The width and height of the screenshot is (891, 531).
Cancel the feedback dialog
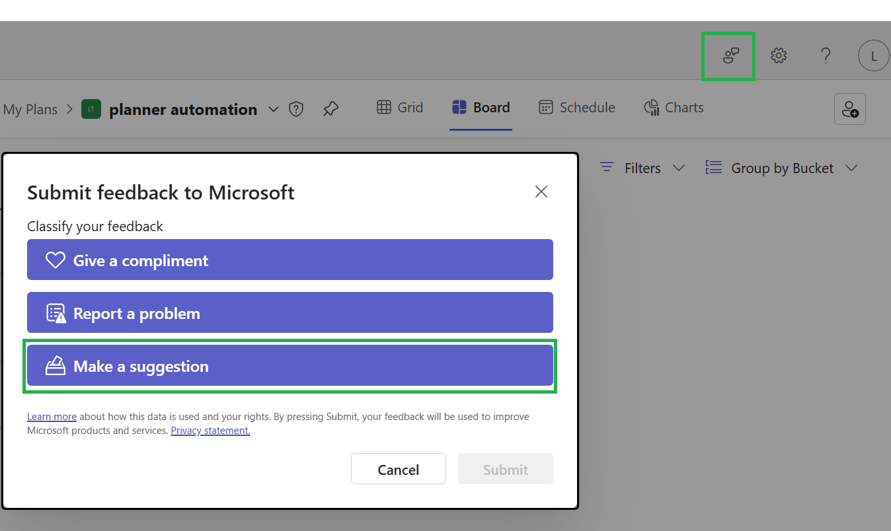[x=399, y=469]
